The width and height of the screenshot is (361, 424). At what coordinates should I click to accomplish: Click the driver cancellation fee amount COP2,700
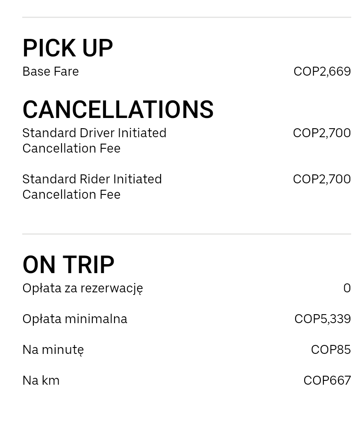pos(322,133)
